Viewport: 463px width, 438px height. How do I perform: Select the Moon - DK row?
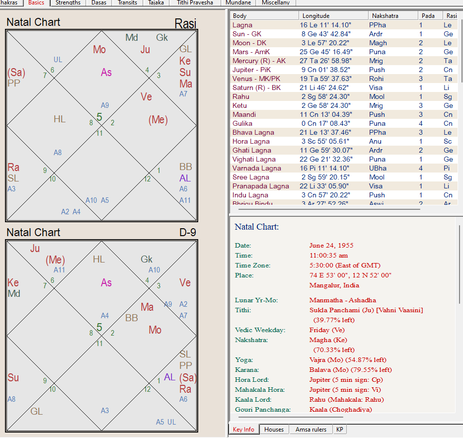344,43
